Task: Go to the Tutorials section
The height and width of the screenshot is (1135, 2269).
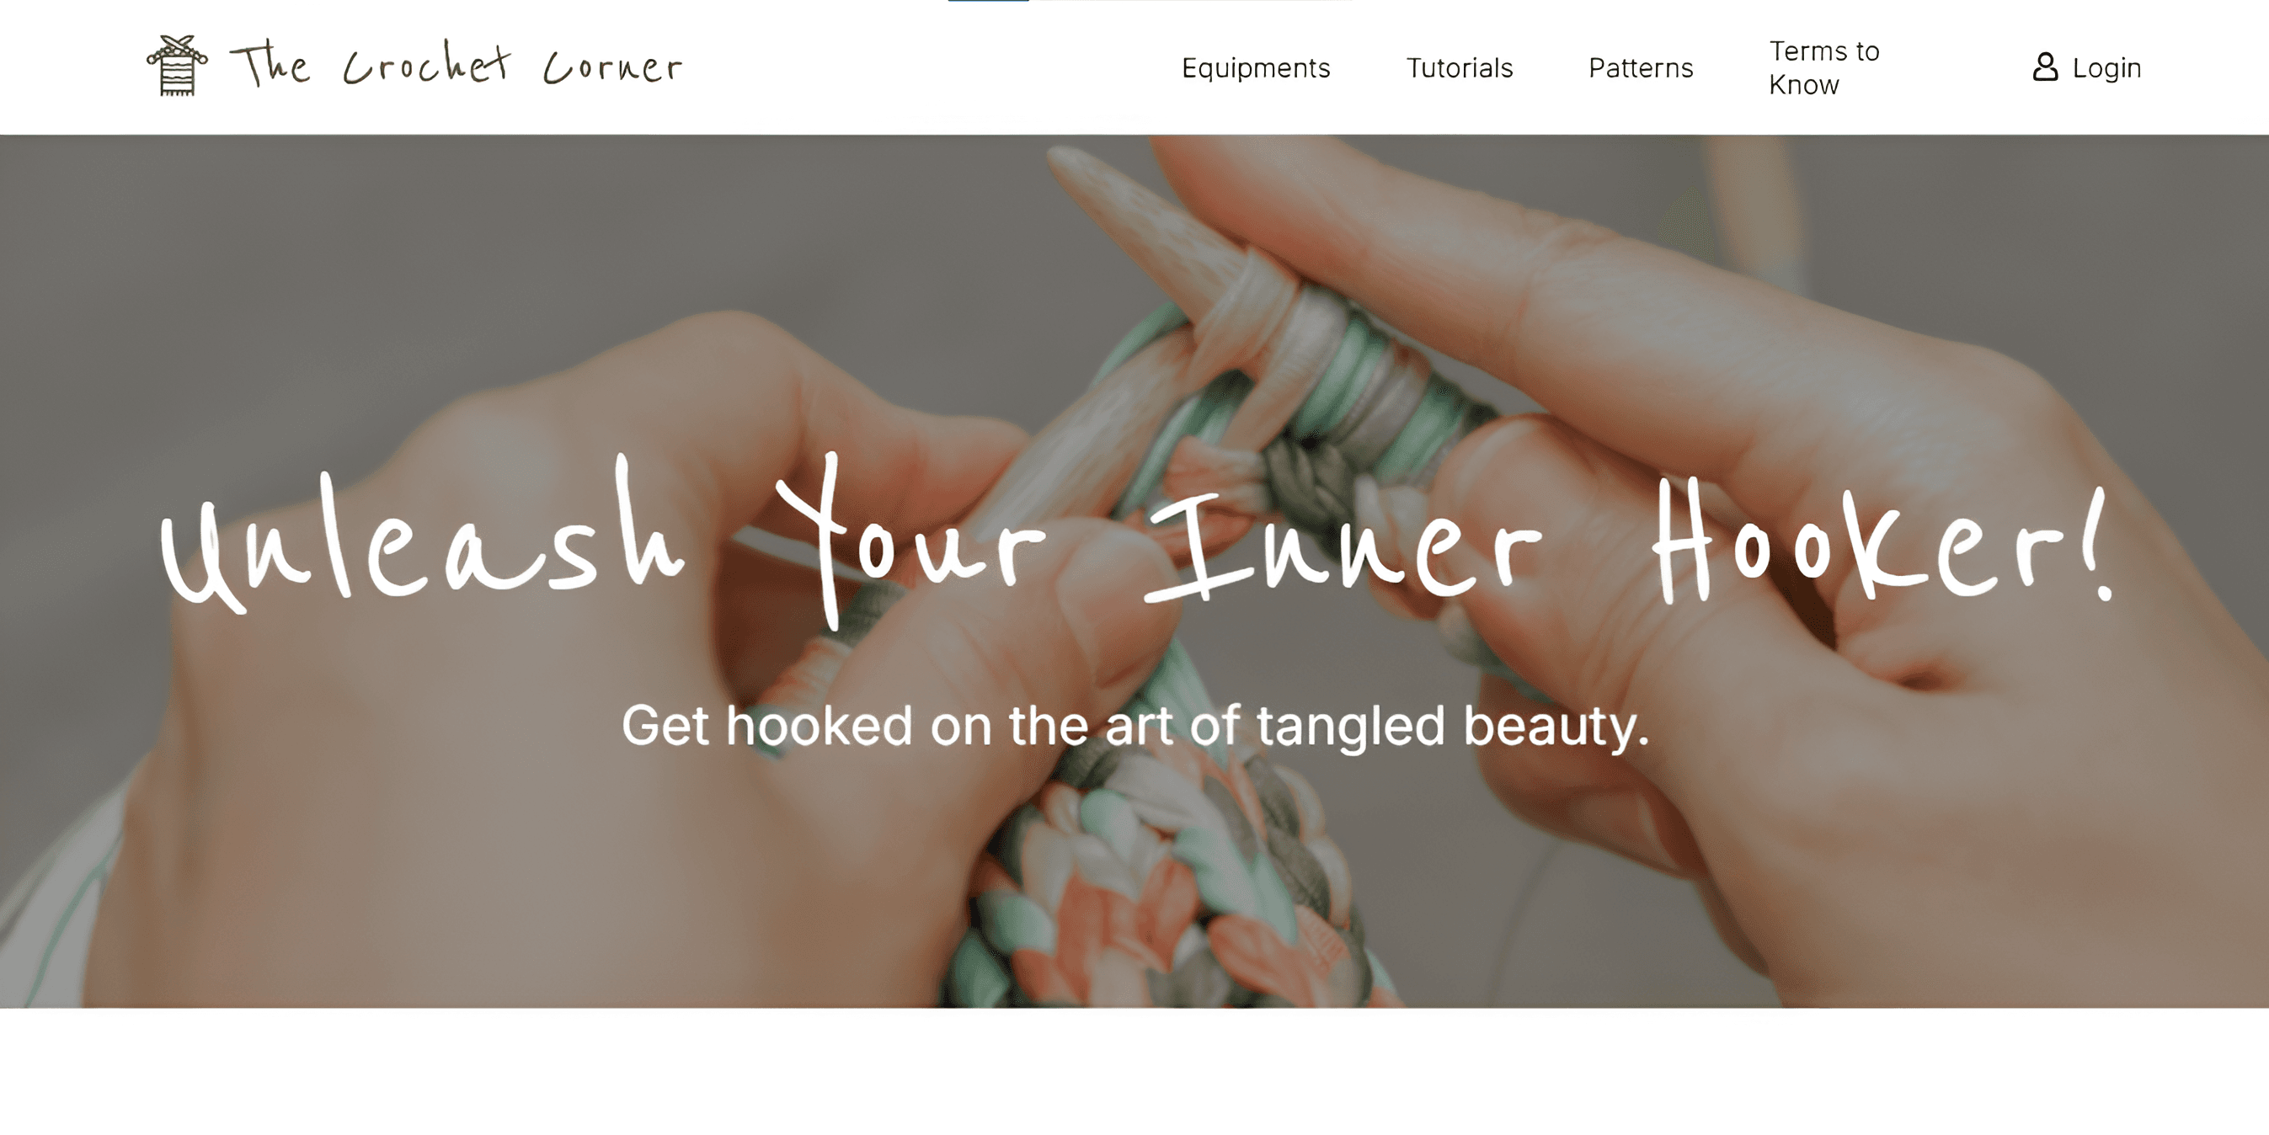Action: 1459,68
